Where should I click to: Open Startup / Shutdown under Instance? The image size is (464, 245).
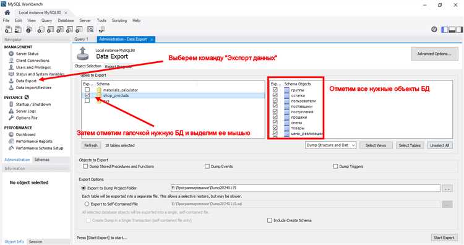(33, 104)
